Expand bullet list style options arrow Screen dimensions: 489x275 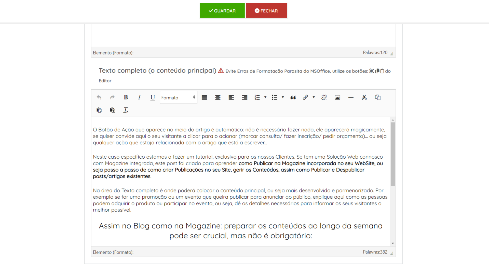pyautogui.click(x=283, y=97)
